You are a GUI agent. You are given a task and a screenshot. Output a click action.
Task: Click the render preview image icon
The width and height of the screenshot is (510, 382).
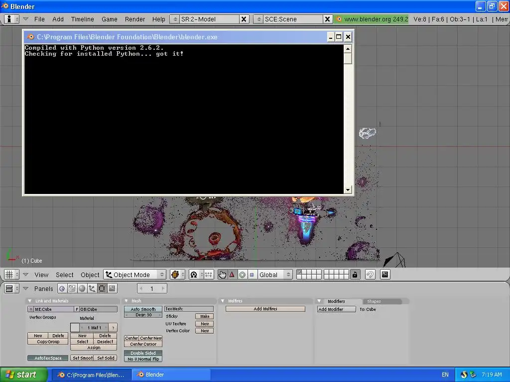coord(385,275)
